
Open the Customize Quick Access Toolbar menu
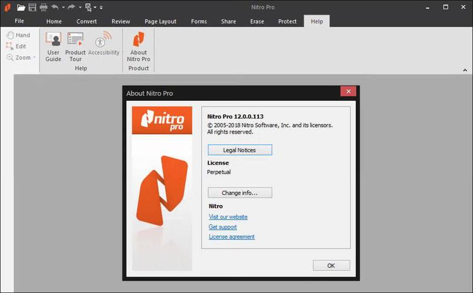click(101, 7)
